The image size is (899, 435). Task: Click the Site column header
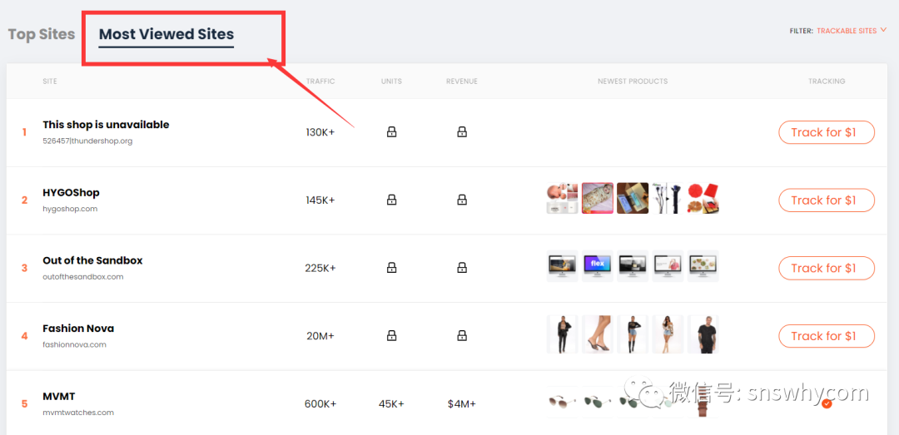coord(50,82)
